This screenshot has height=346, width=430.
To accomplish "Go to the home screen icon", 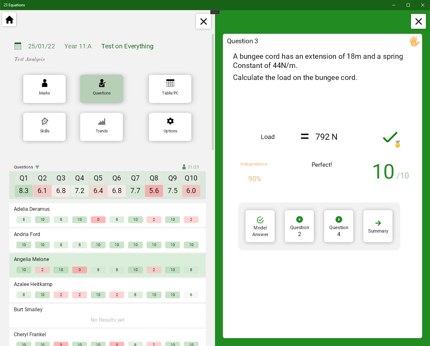I will 9,20.
